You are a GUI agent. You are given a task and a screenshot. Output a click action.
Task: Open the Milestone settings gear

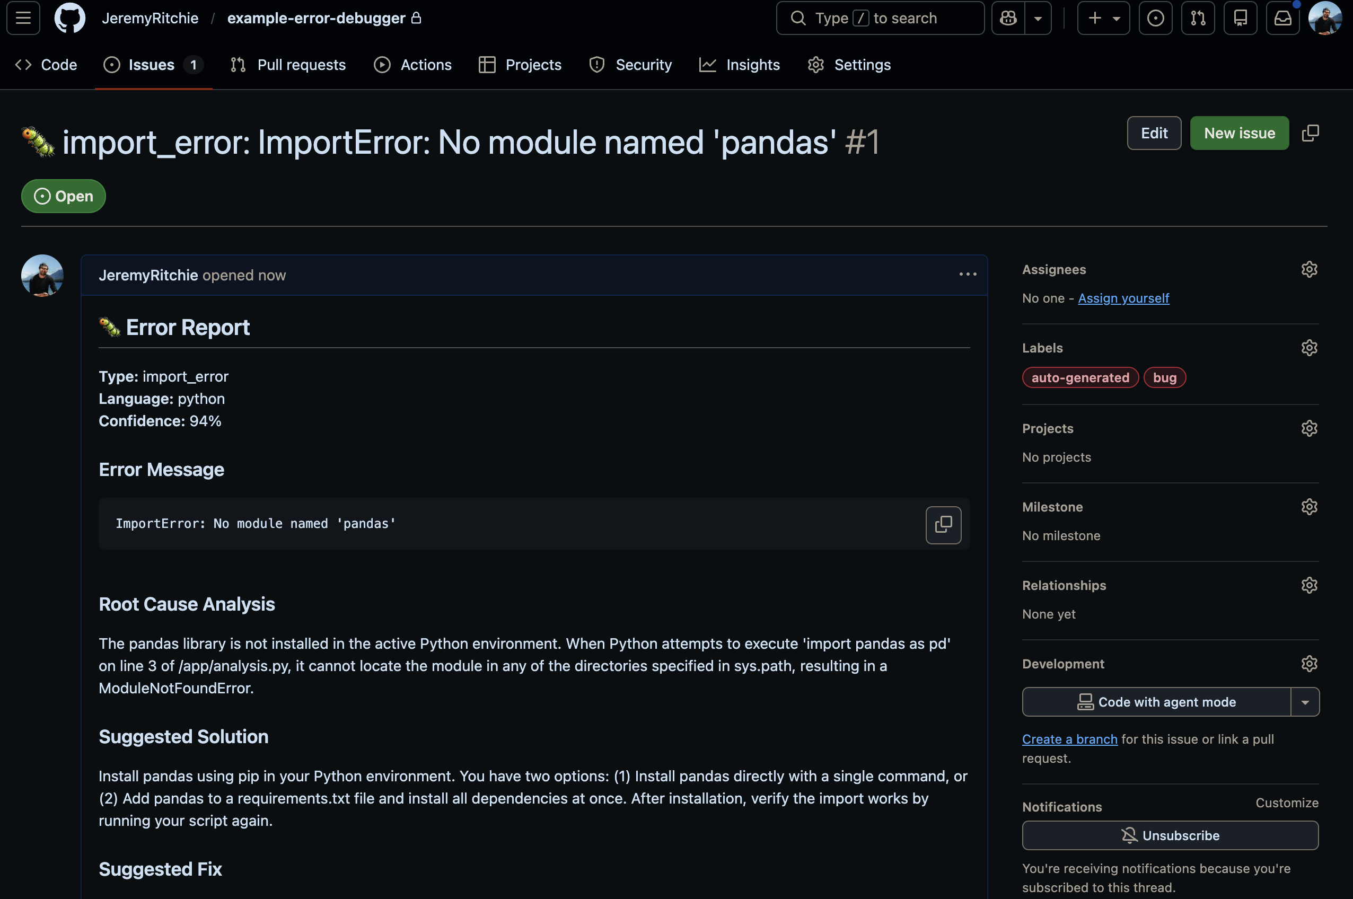(x=1310, y=506)
